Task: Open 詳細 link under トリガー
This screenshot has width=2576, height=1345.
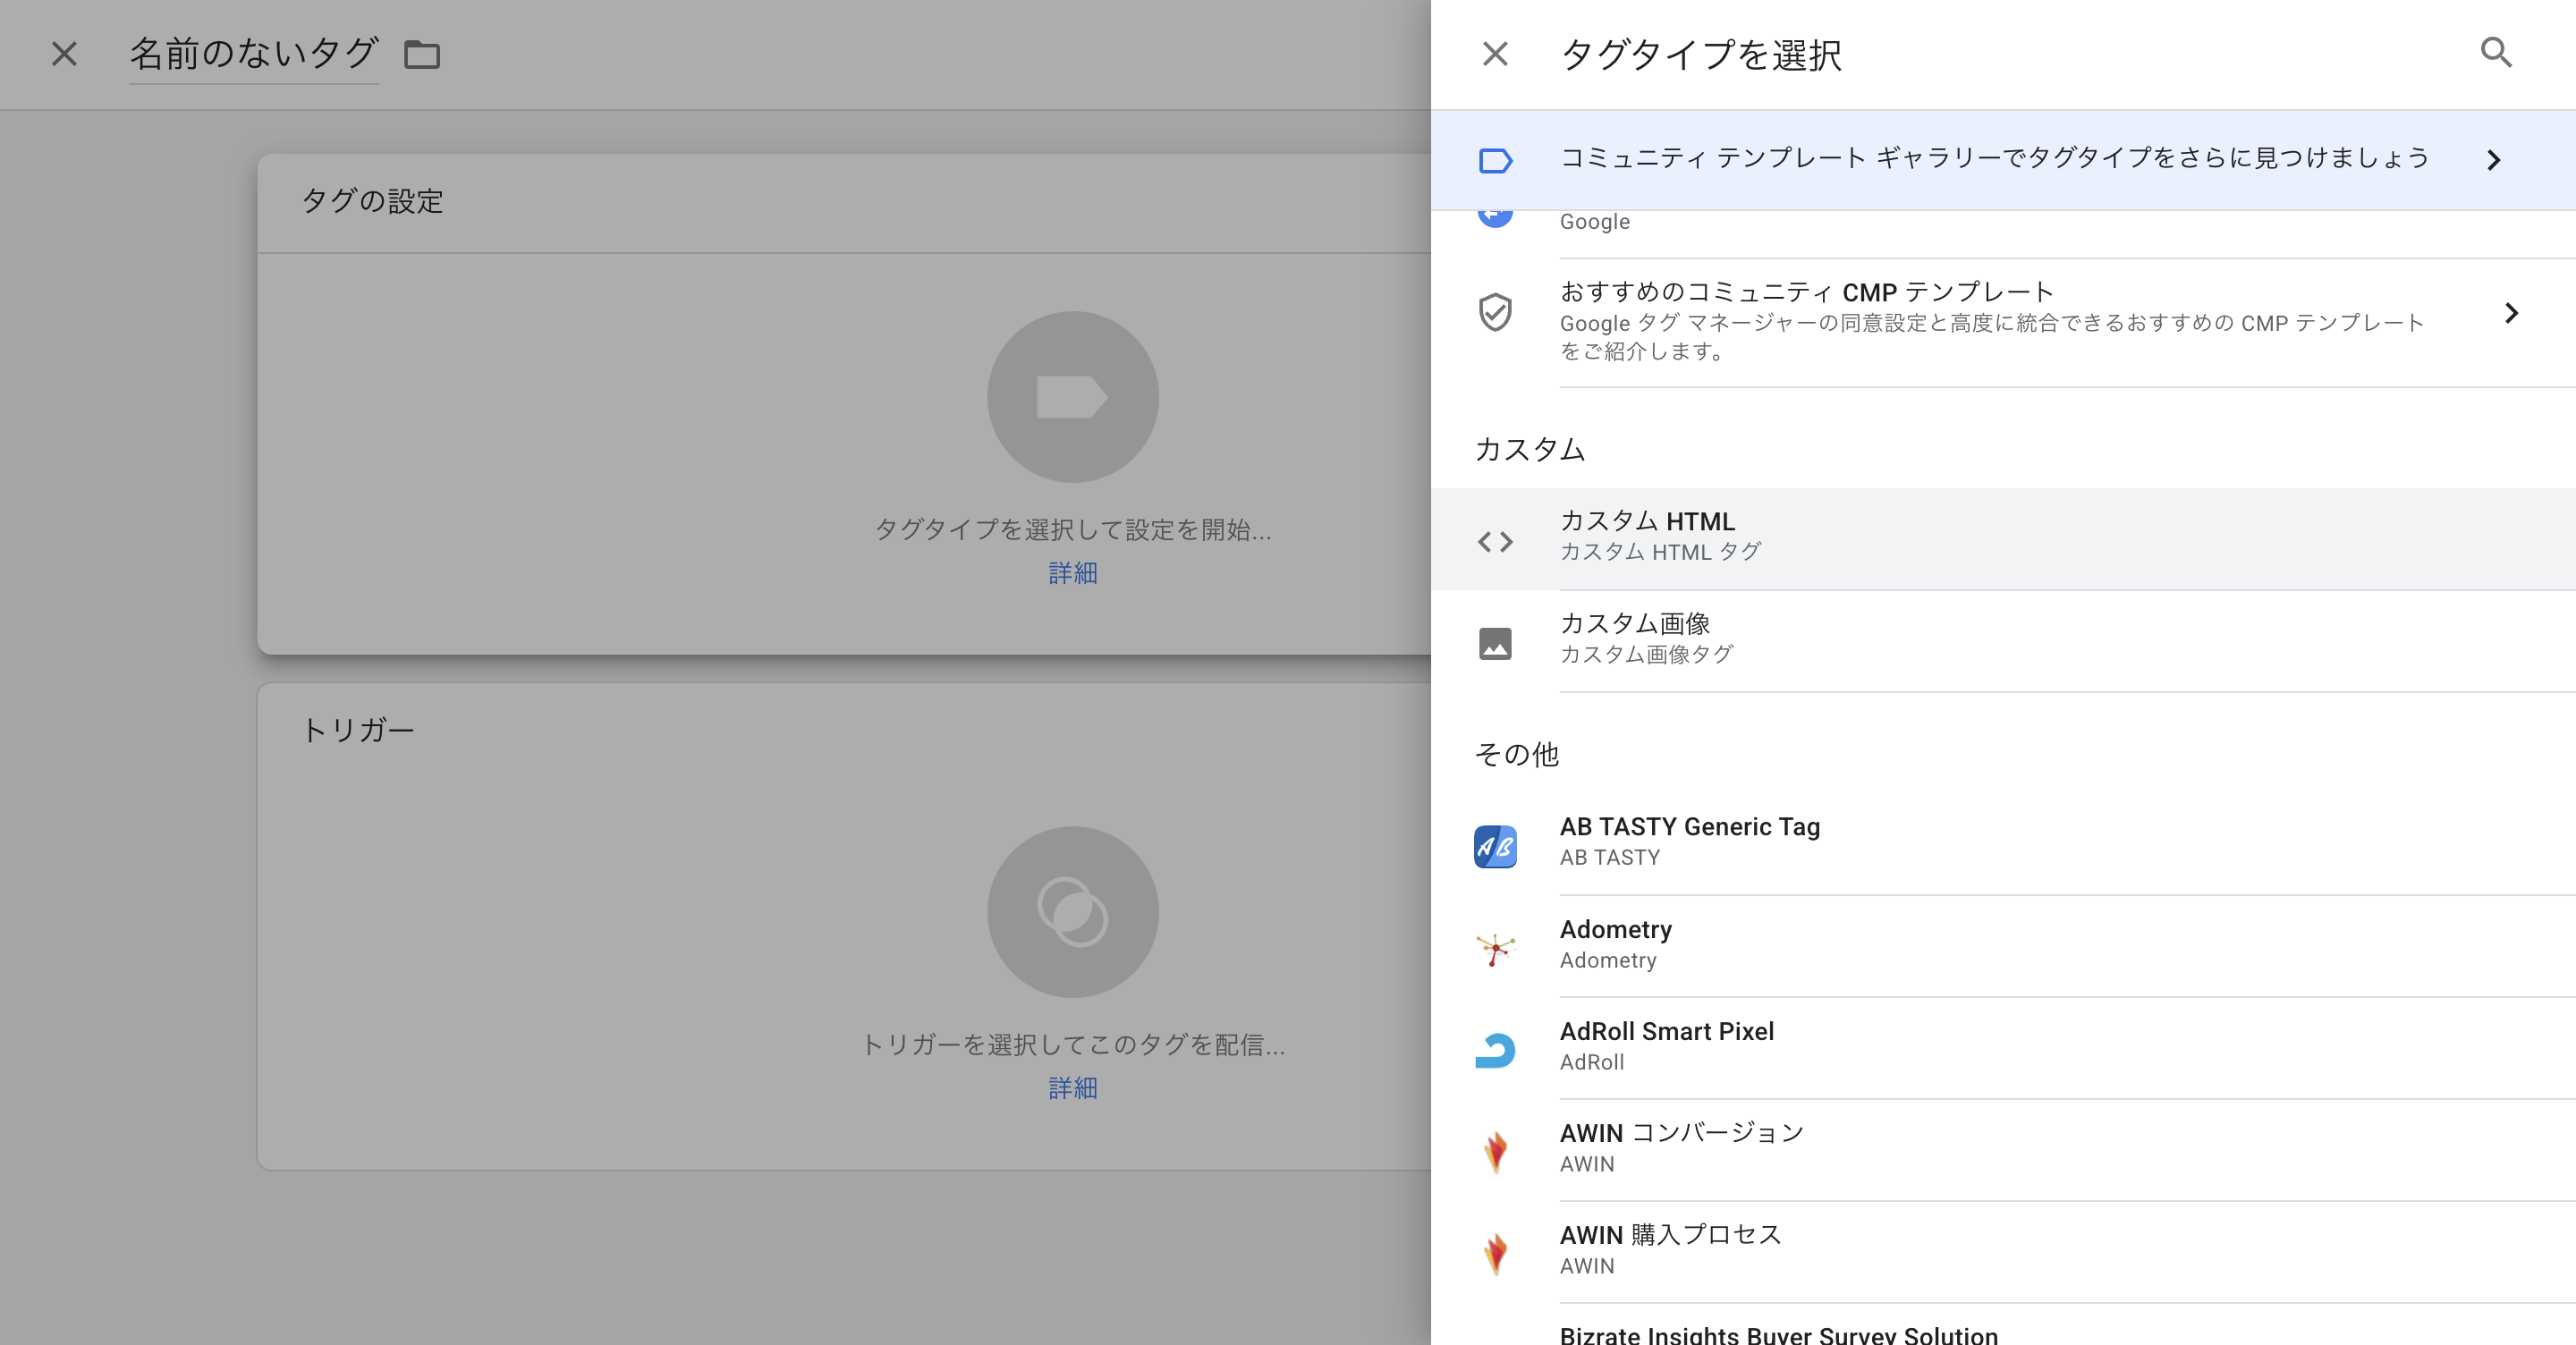Action: 1073,1088
